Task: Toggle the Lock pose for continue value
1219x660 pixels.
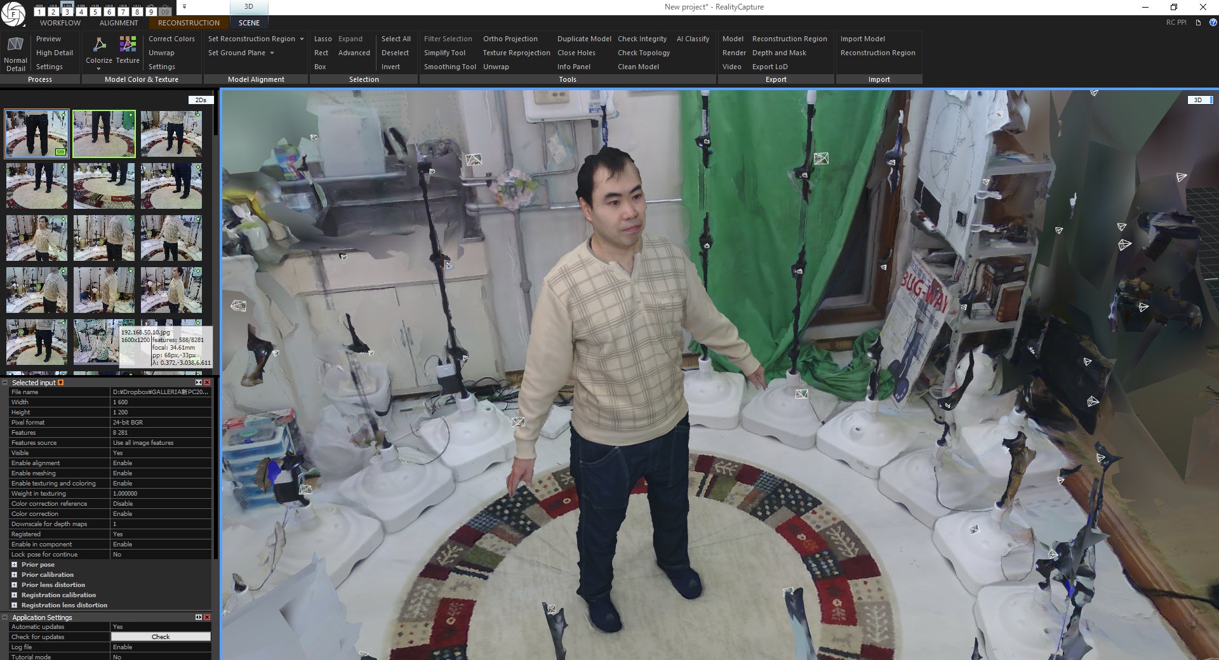Action: [161, 555]
